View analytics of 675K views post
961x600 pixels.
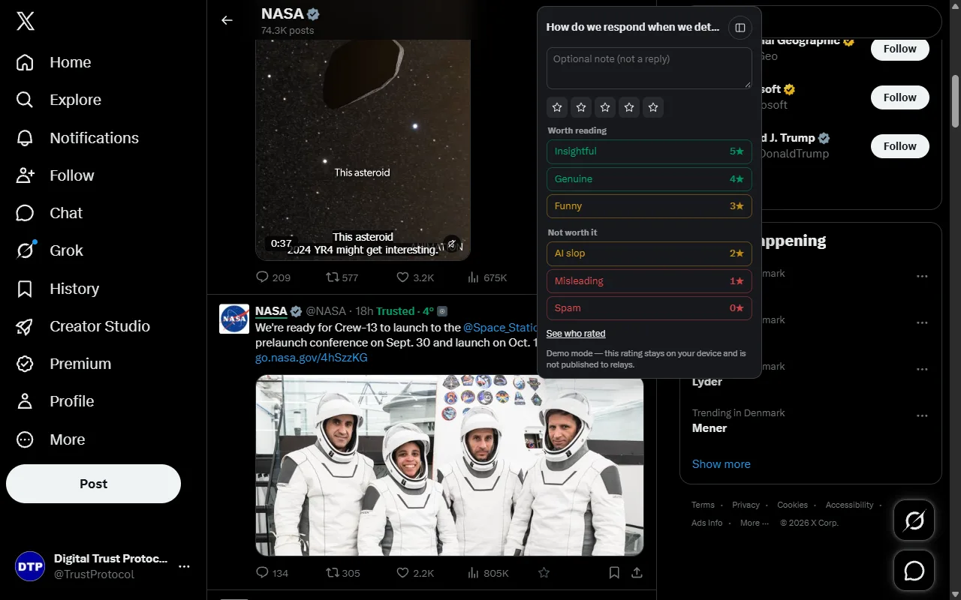[x=487, y=277]
